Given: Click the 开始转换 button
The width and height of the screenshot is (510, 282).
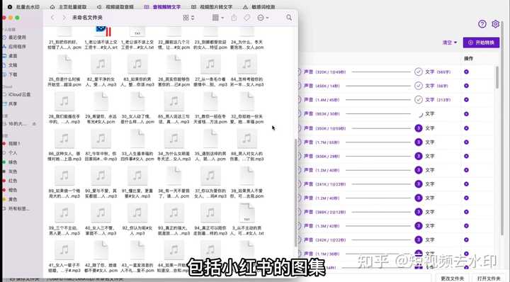Looking at the screenshot, I should pyautogui.click(x=481, y=43).
